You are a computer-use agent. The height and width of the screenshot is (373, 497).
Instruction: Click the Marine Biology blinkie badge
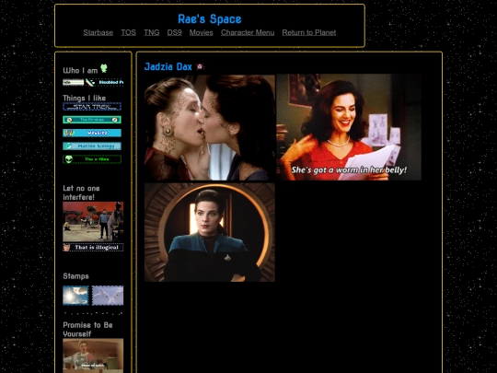point(92,146)
